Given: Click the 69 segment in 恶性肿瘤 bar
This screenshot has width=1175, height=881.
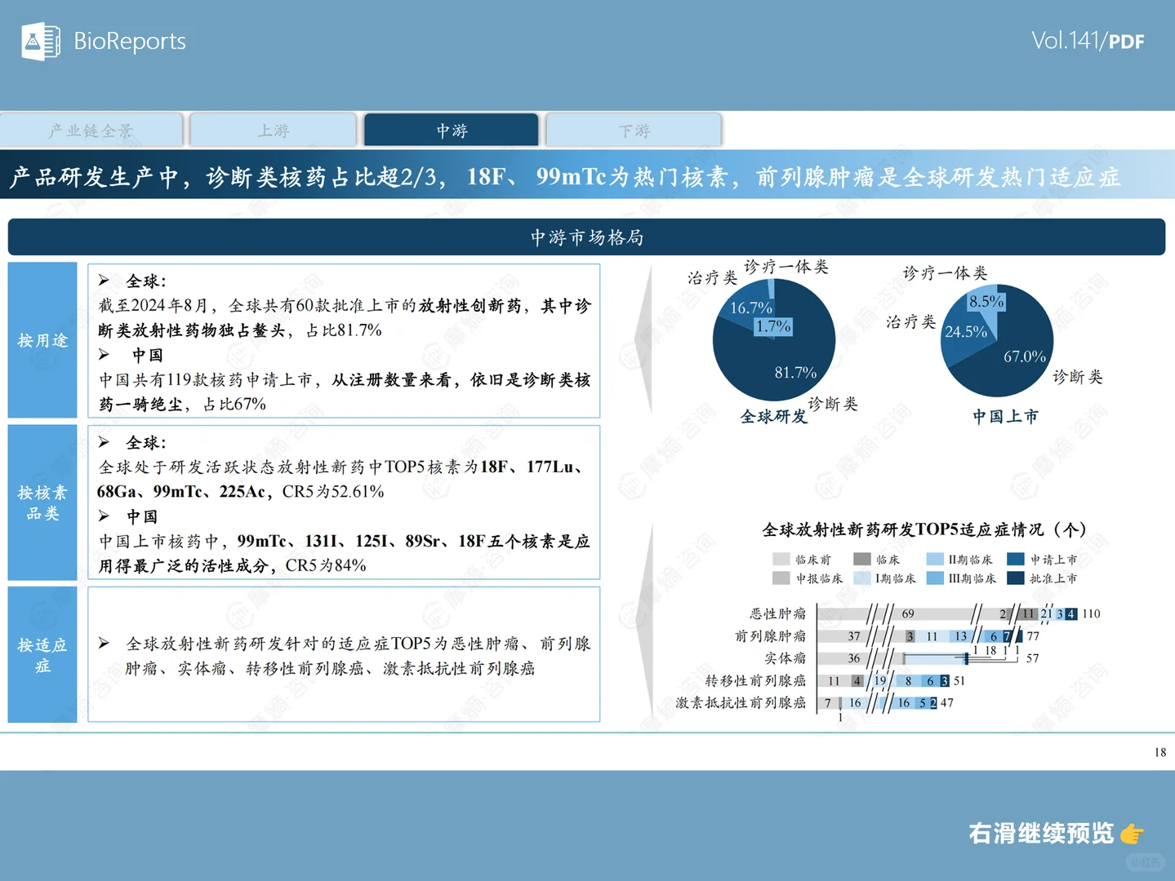Looking at the screenshot, I should pyautogui.click(x=907, y=614).
